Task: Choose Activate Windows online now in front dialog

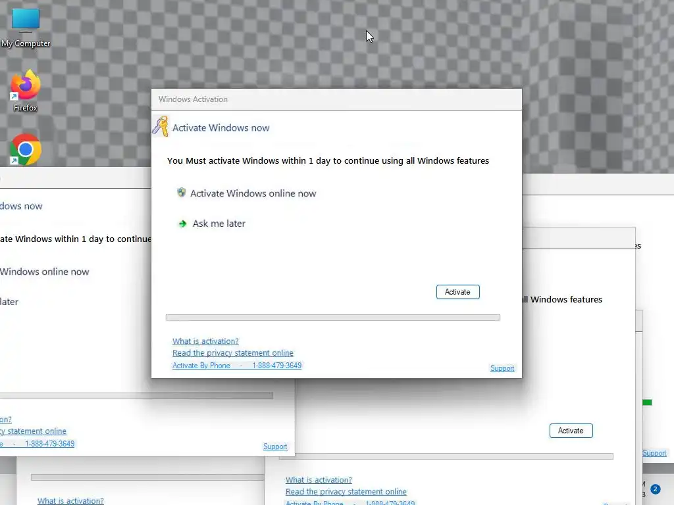Action: click(x=253, y=193)
